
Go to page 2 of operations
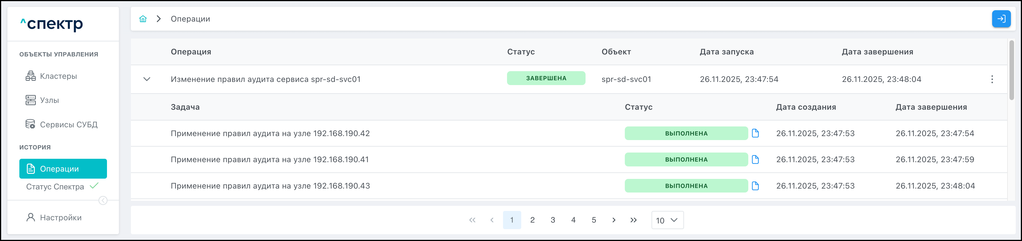click(x=532, y=220)
